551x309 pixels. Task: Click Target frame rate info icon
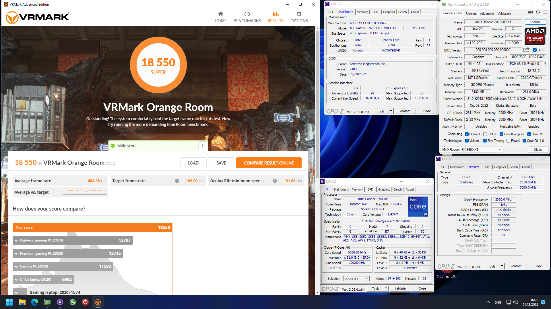(177, 181)
